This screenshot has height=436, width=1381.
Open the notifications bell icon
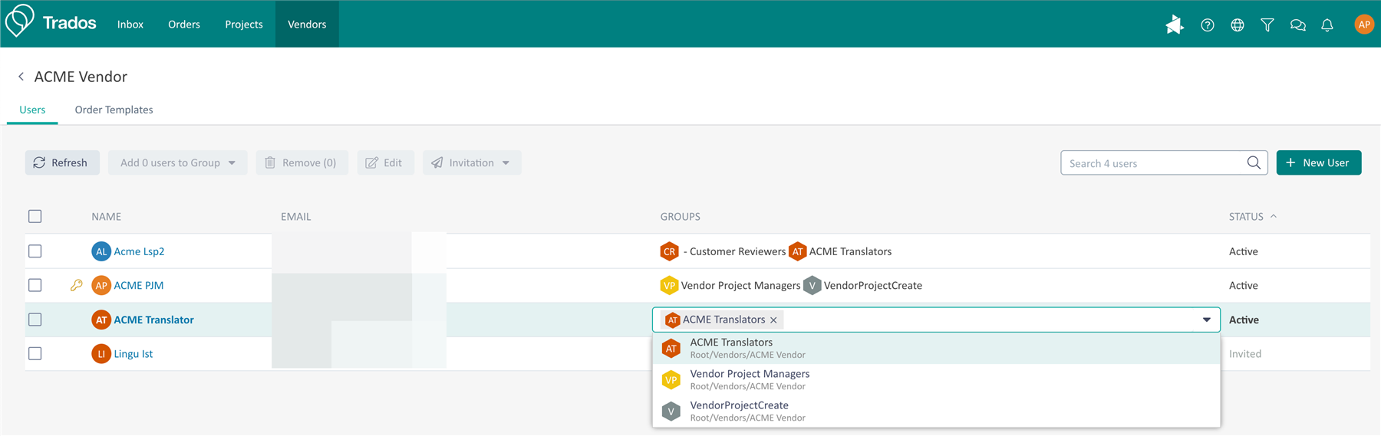[1327, 25]
